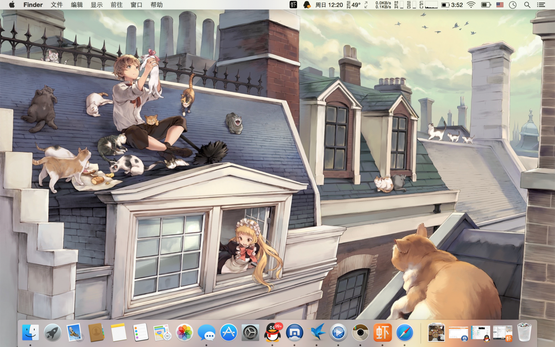
Task: Open the 编辑 menu
Action: click(x=77, y=5)
